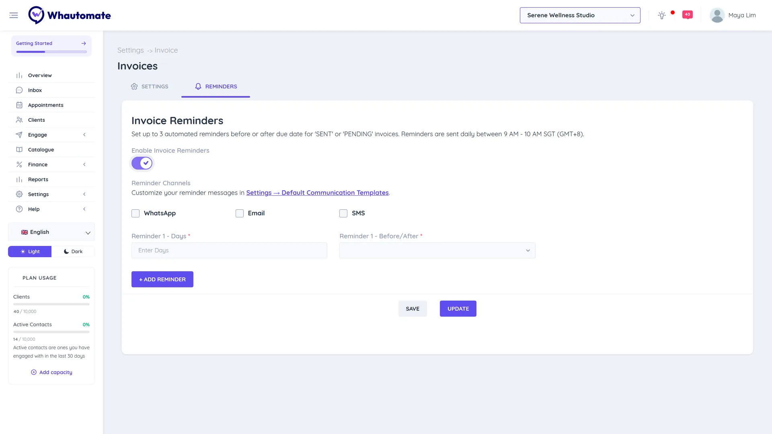The height and width of the screenshot is (434, 772).
Task: Expand the Finance submenu chevron
Action: pyautogui.click(x=84, y=164)
